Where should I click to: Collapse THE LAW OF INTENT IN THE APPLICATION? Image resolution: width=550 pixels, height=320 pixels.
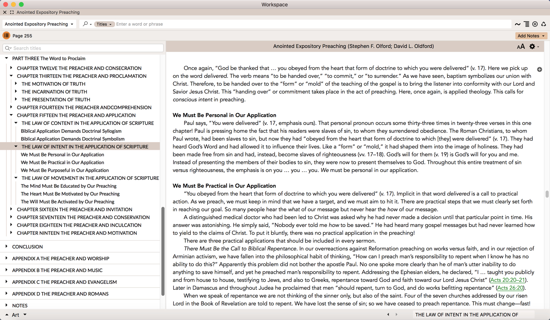16,146
